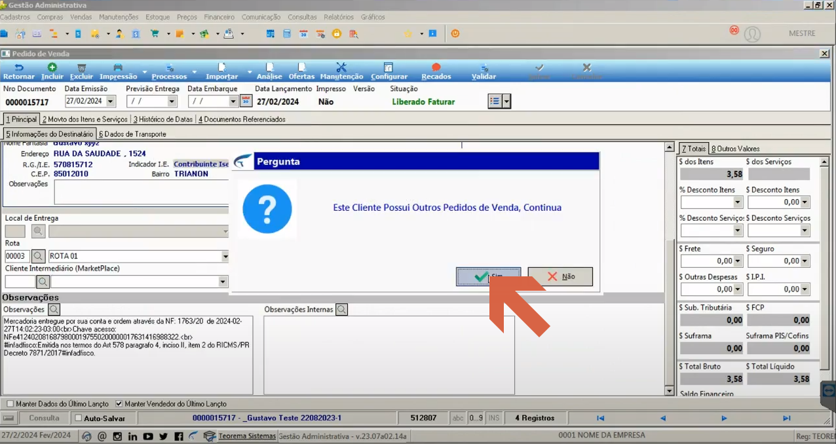Click the Excluir trash icon
Viewport: 836px width, 444px height.
pyautogui.click(x=81, y=67)
